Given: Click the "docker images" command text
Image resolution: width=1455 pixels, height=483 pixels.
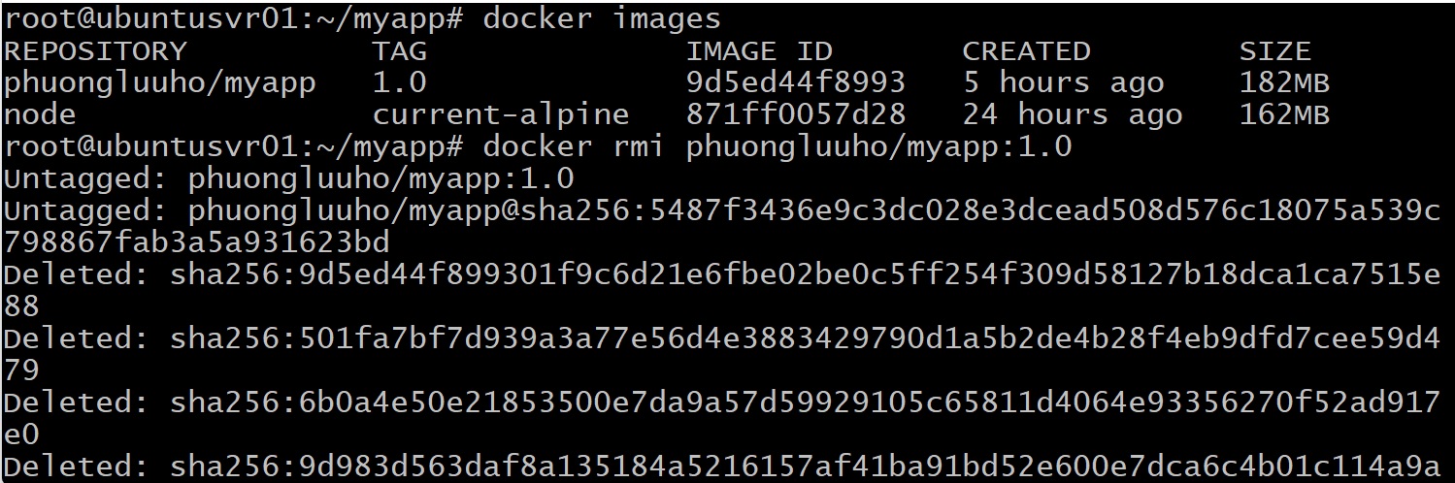Looking at the screenshot, I should pos(602,18).
